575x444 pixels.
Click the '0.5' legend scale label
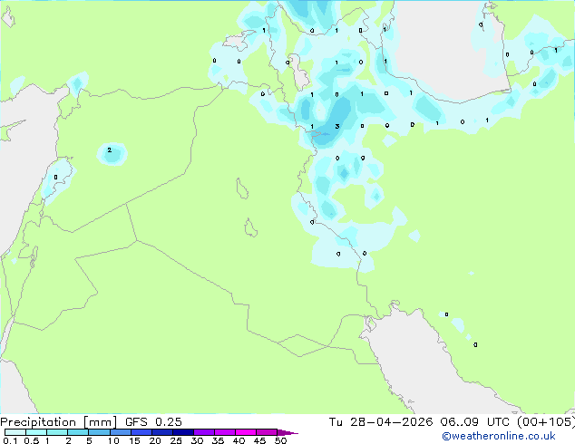31,440
